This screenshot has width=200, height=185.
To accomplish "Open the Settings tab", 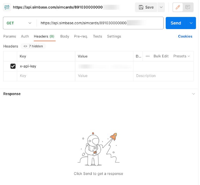I will tap(114, 36).
